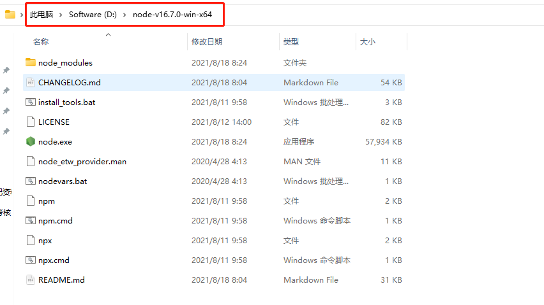Select the npm file name
The width and height of the screenshot is (544, 305).
pos(47,201)
